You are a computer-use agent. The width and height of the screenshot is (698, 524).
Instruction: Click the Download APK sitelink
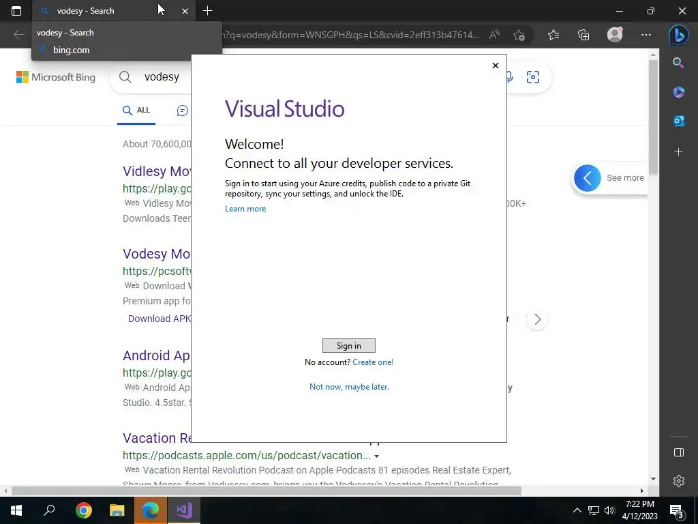(158, 319)
